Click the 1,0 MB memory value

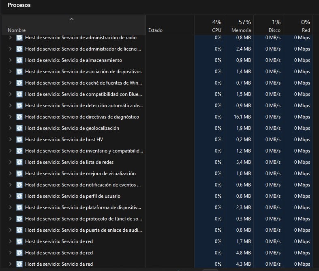(x=244, y=174)
